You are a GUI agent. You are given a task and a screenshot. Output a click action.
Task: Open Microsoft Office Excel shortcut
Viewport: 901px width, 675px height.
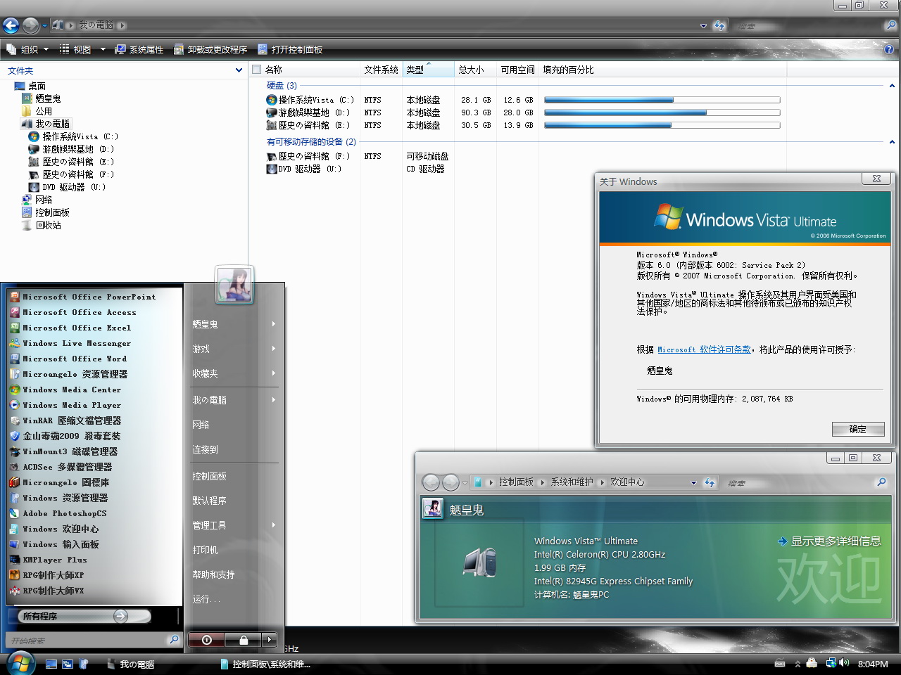click(x=70, y=328)
